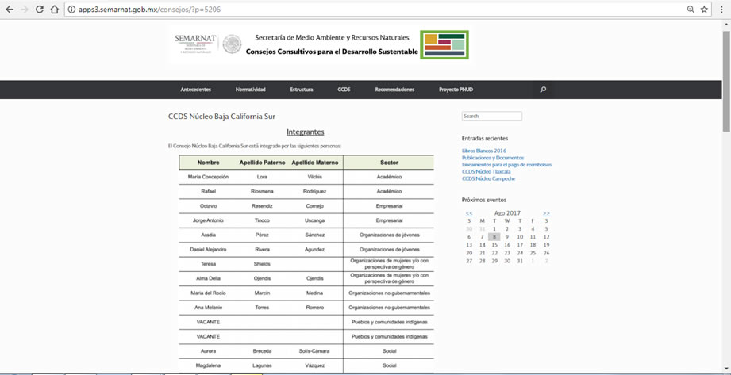
Task: Select highlighted day 8 in the calendar
Action: pyautogui.click(x=494, y=236)
